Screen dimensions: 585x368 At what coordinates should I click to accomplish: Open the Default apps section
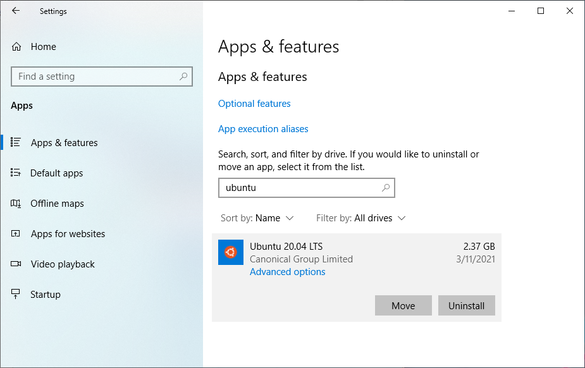[56, 173]
